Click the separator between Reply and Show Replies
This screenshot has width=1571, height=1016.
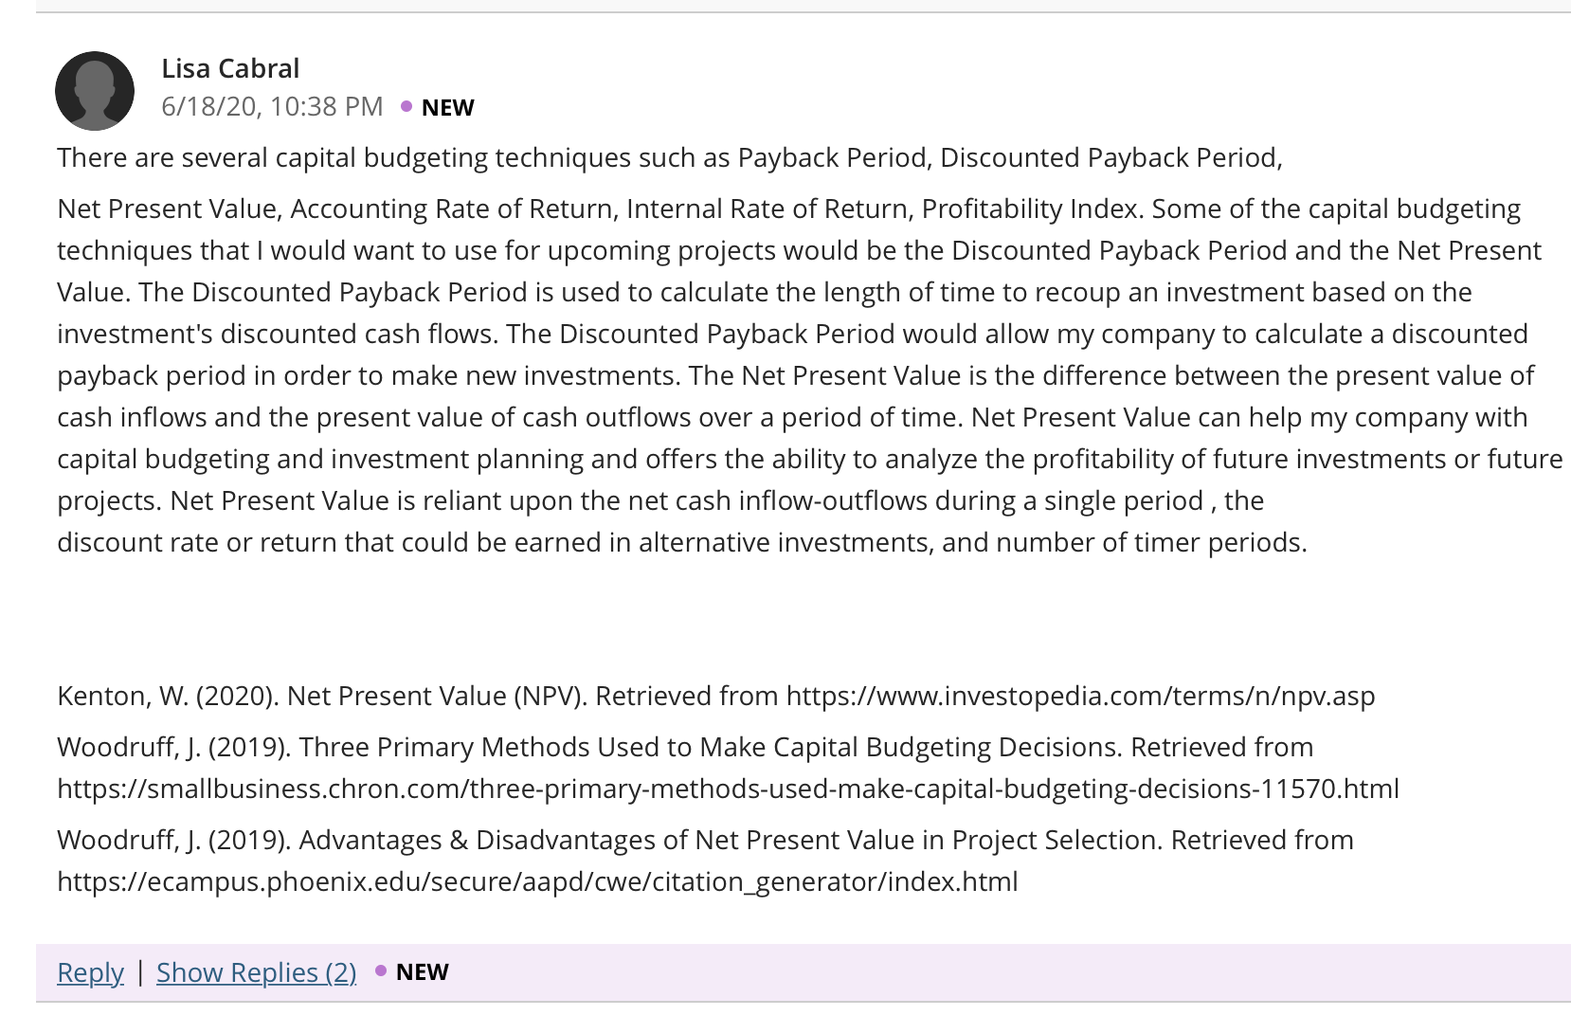point(140,971)
